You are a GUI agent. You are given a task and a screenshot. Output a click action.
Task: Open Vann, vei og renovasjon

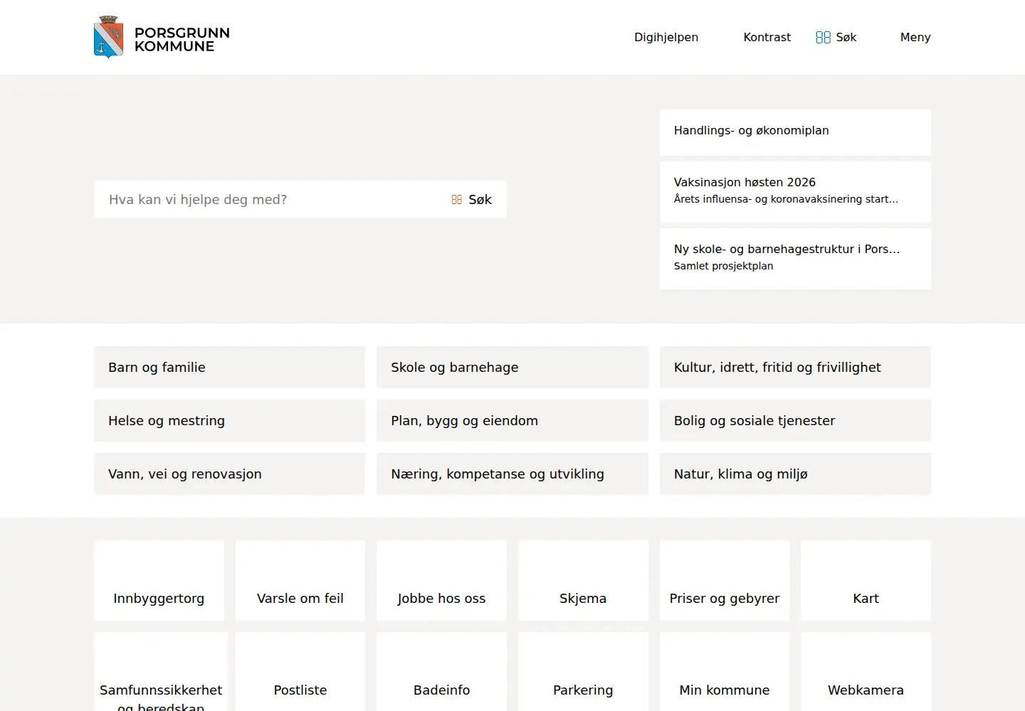click(229, 474)
